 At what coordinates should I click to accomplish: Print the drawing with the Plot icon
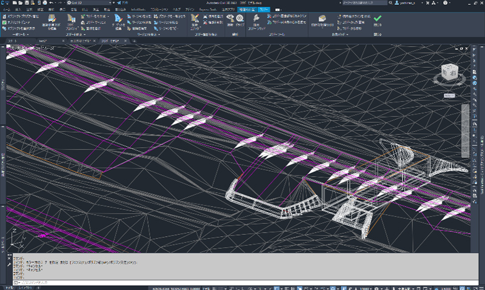[45, 3]
